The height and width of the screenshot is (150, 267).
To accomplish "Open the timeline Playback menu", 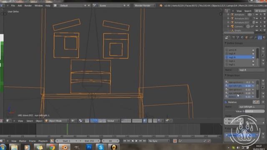I will (x=43, y=141).
